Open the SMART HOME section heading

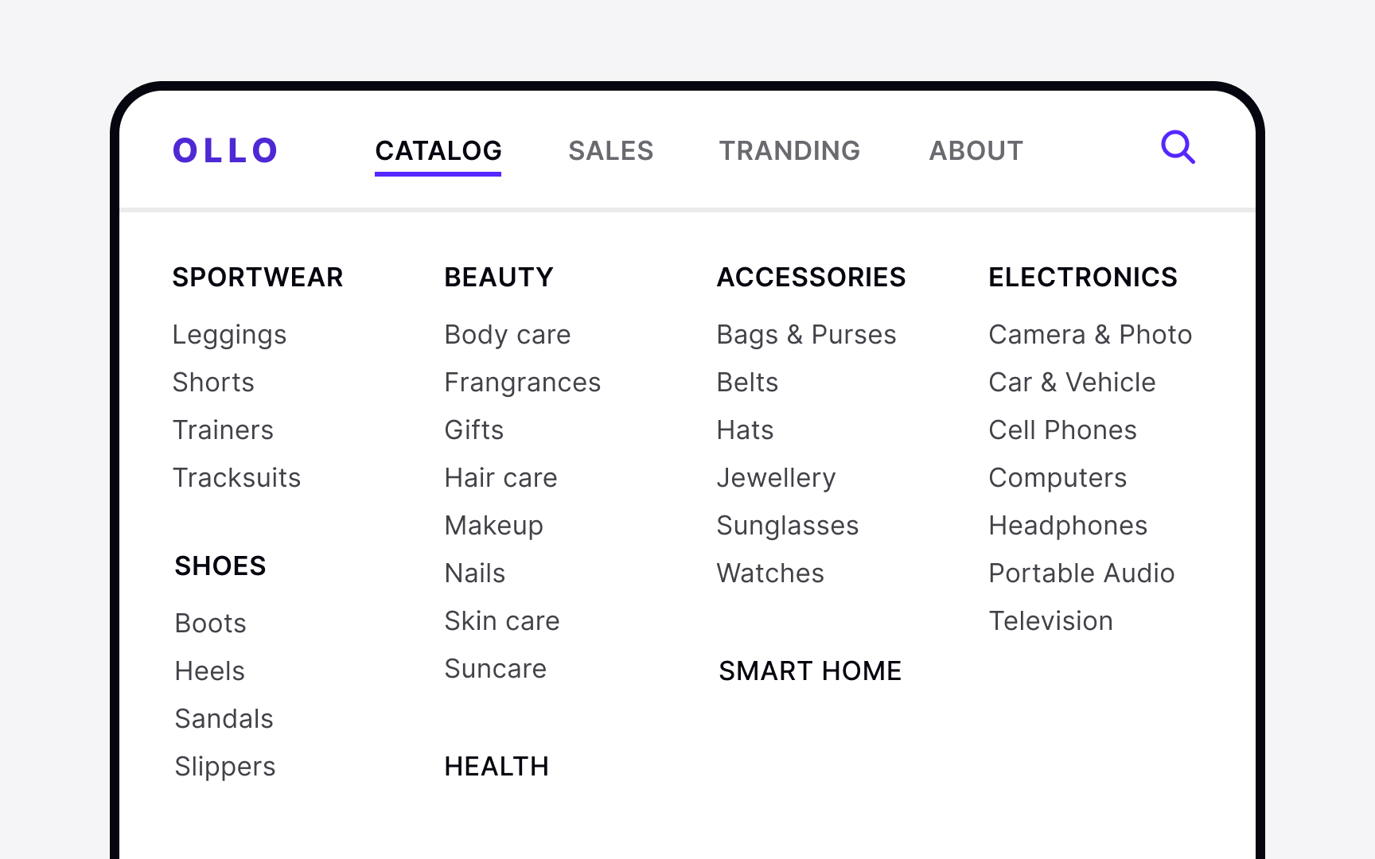810,671
